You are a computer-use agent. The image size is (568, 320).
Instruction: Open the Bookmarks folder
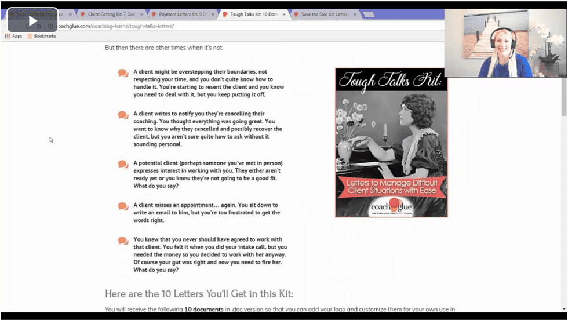click(x=42, y=36)
